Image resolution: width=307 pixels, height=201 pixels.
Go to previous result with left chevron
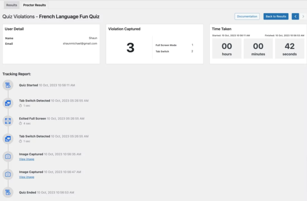coord(295,16)
